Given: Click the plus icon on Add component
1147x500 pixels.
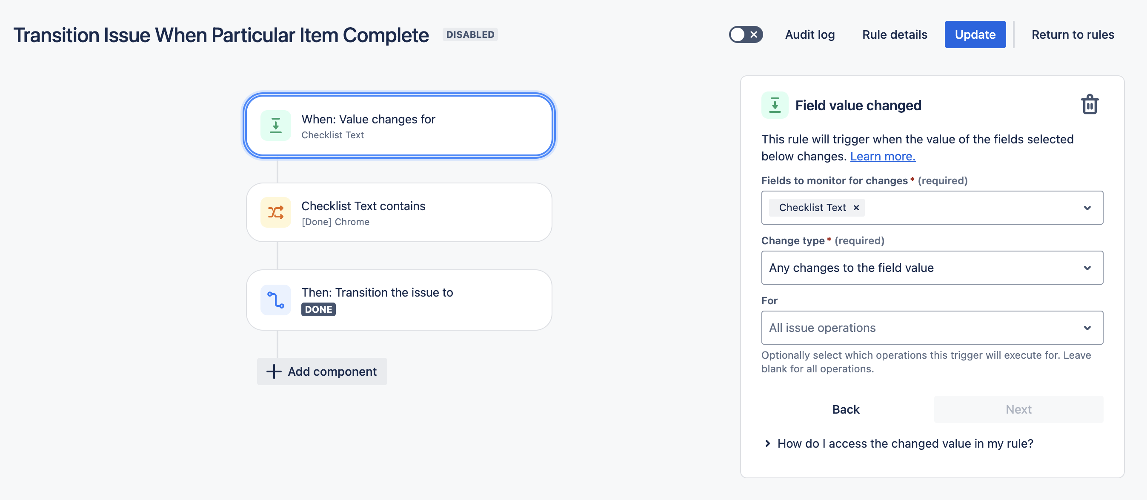Looking at the screenshot, I should point(274,371).
